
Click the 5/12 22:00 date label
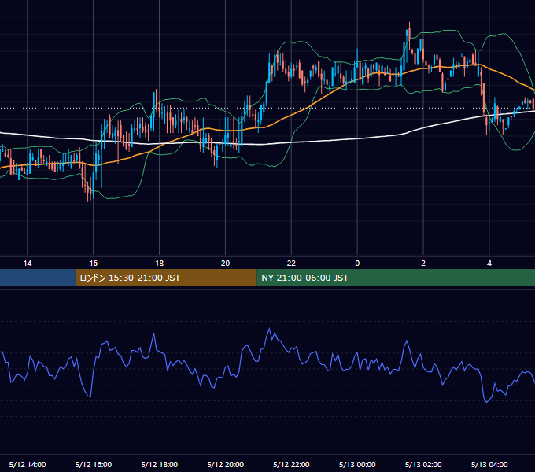[x=291, y=464]
